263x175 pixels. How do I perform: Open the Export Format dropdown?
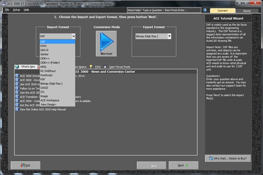pos(170,36)
